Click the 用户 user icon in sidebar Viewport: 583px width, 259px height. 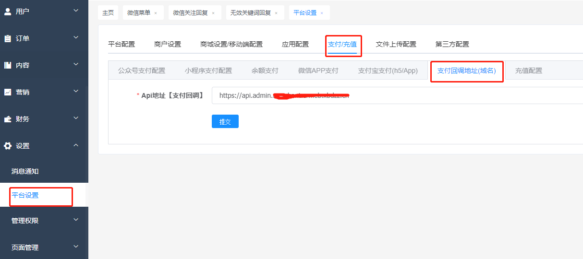point(8,11)
